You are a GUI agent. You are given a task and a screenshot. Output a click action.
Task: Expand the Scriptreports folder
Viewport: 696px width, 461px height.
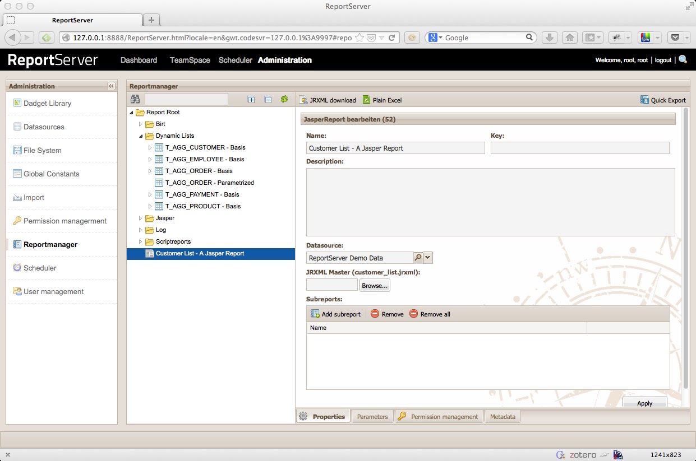coord(141,242)
